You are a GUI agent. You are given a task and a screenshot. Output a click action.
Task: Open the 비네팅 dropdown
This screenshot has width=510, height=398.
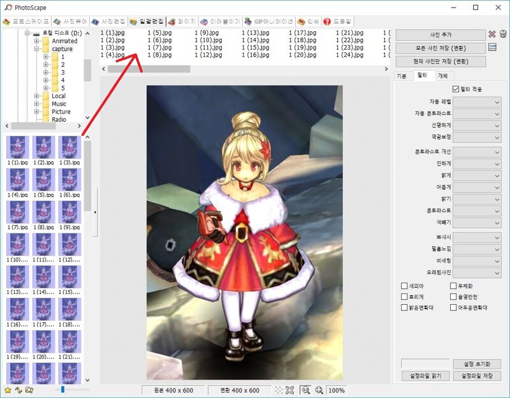coord(477,261)
